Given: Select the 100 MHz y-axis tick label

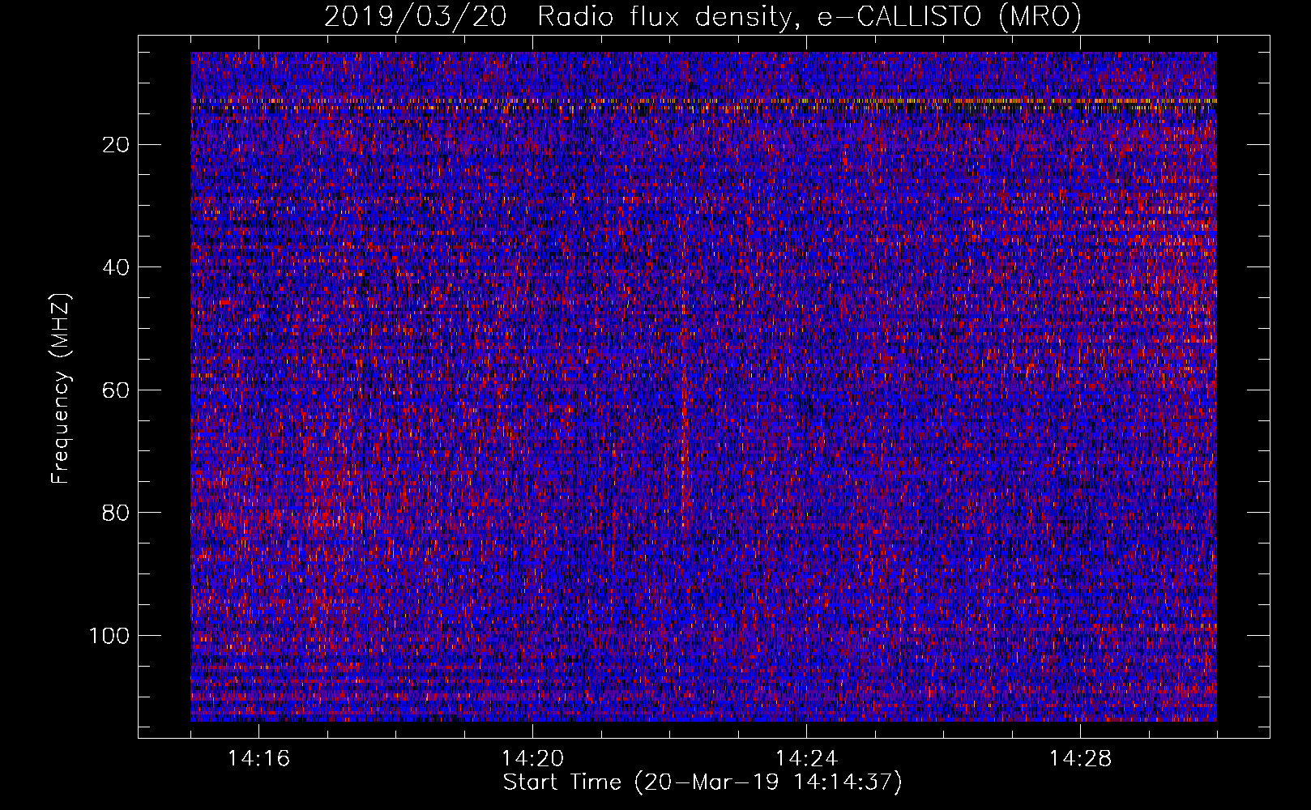Looking at the screenshot, I should (109, 636).
